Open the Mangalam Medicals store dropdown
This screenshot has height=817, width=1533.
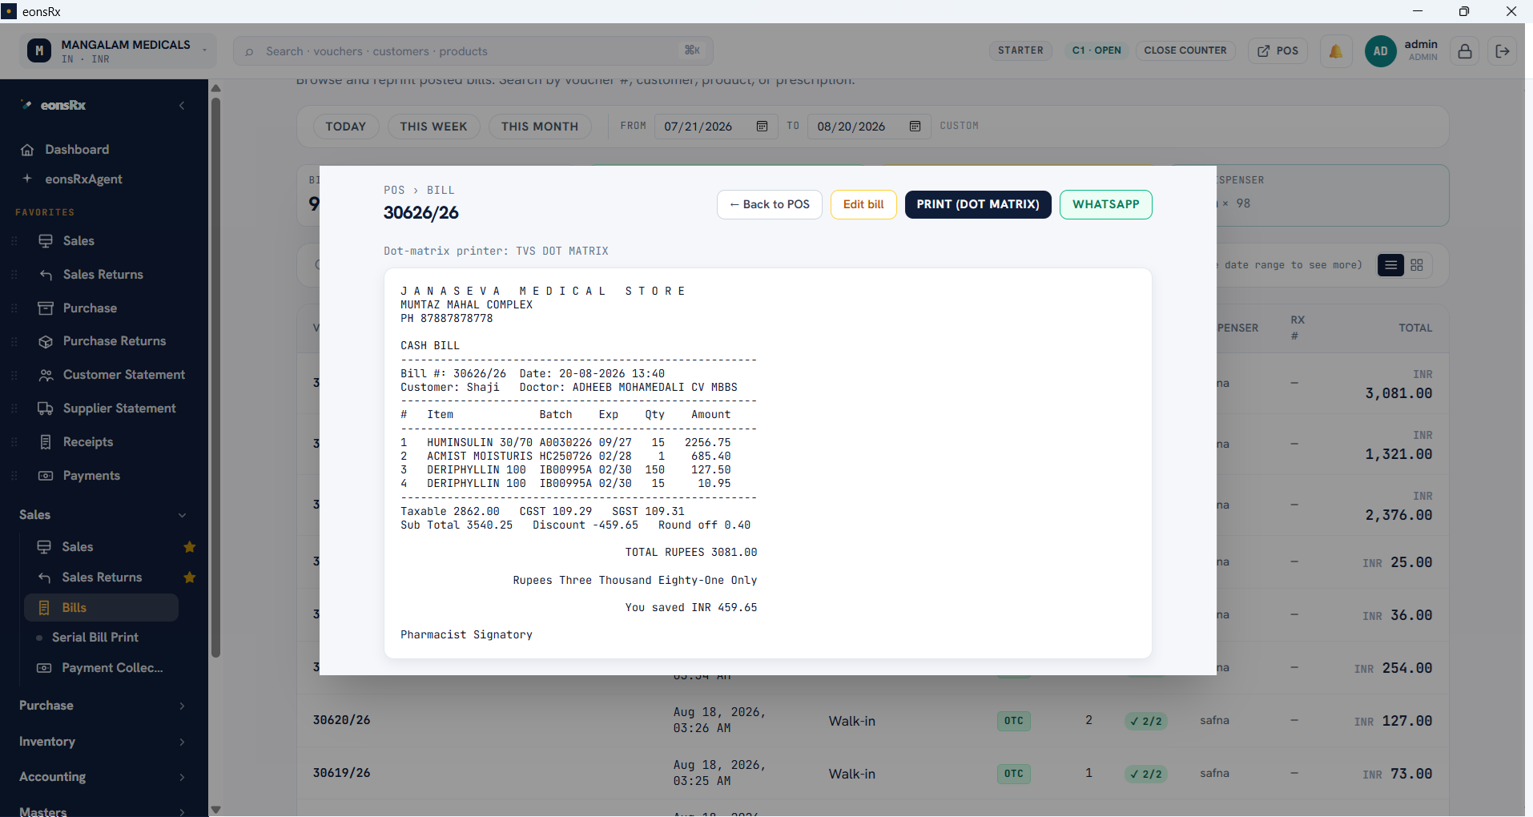pyautogui.click(x=119, y=51)
